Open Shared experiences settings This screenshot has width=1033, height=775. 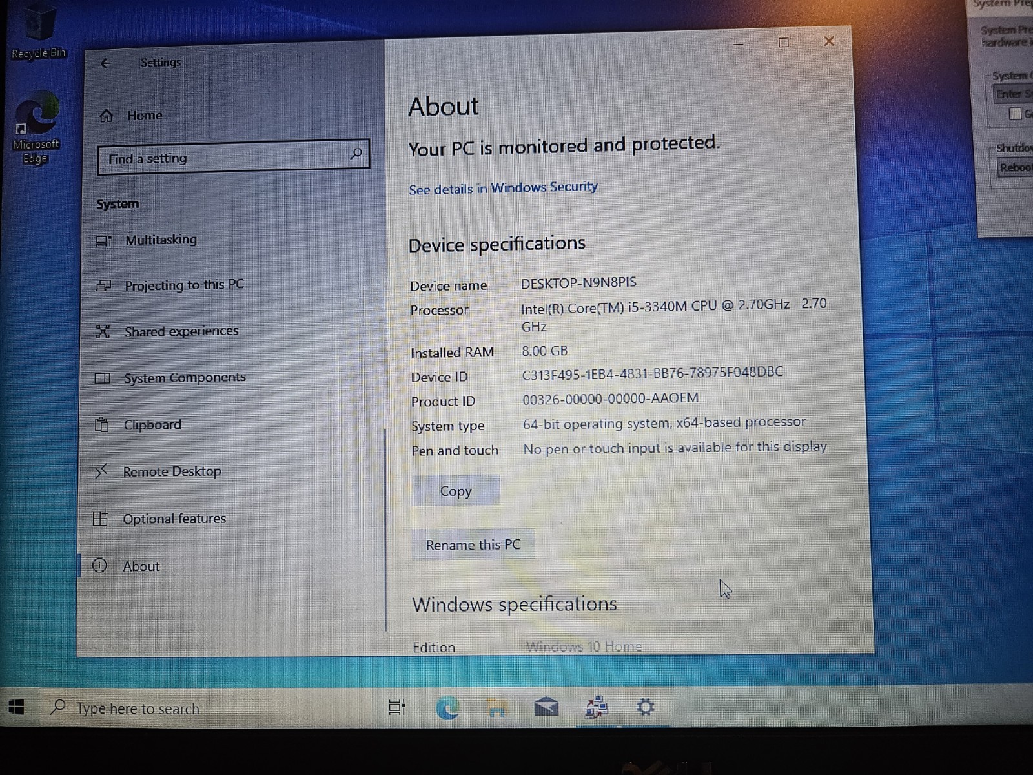coord(181,331)
